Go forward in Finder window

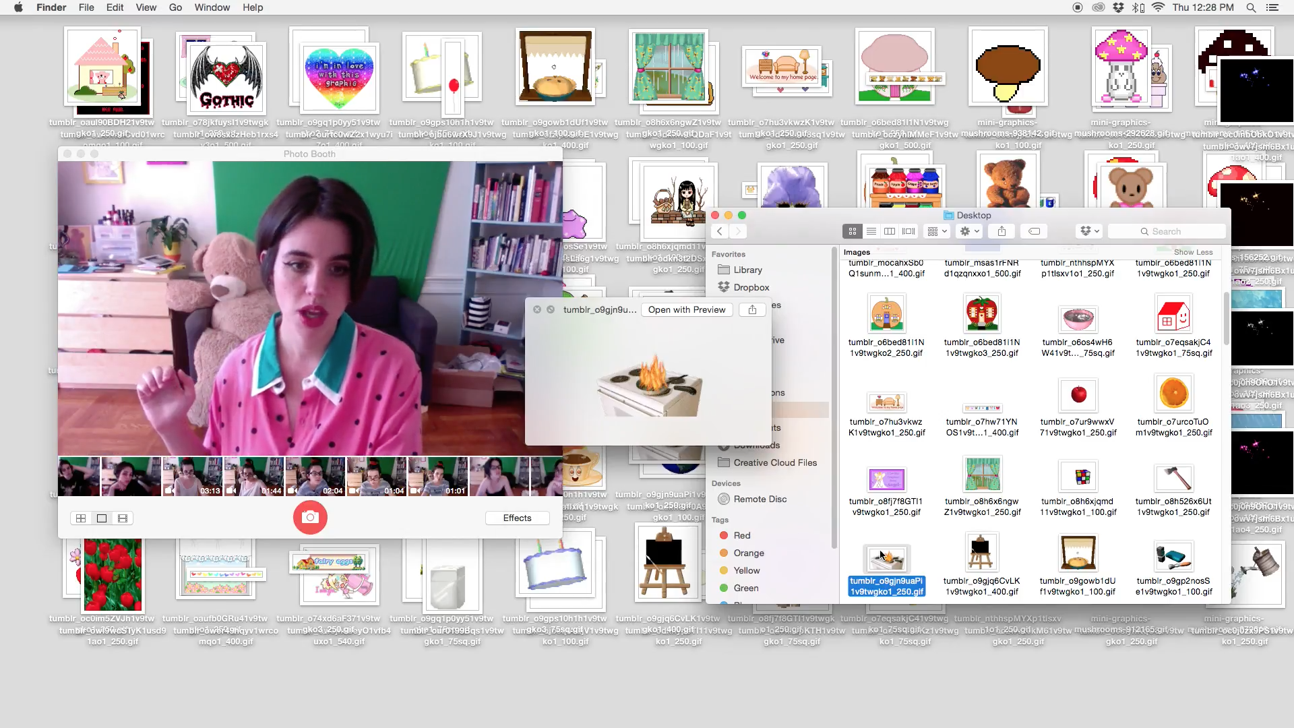coord(738,231)
